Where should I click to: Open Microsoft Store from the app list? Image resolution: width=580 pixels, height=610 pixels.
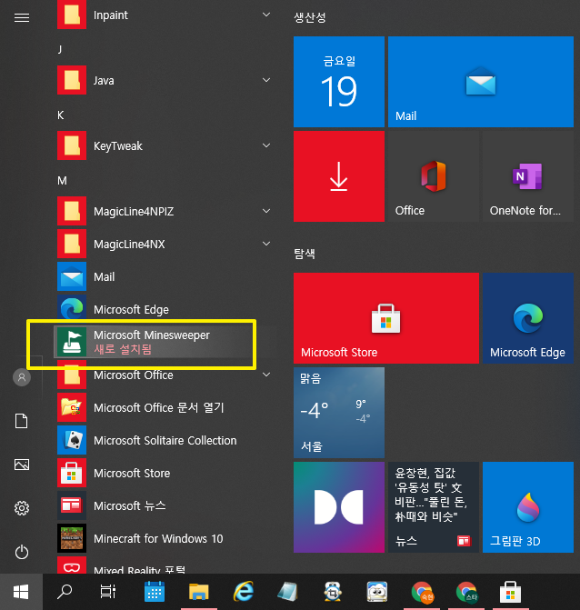point(165,473)
